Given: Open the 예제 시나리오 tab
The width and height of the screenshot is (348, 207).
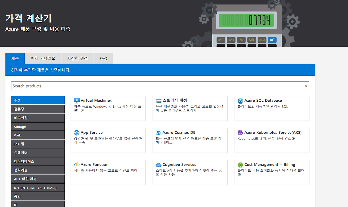Looking at the screenshot, I should click(x=43, y=58).
